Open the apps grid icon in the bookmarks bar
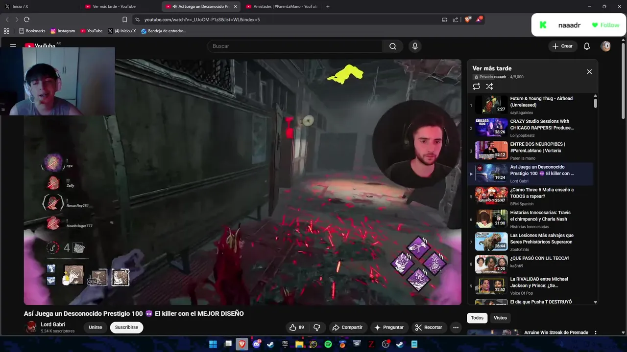 pos(6,31)
